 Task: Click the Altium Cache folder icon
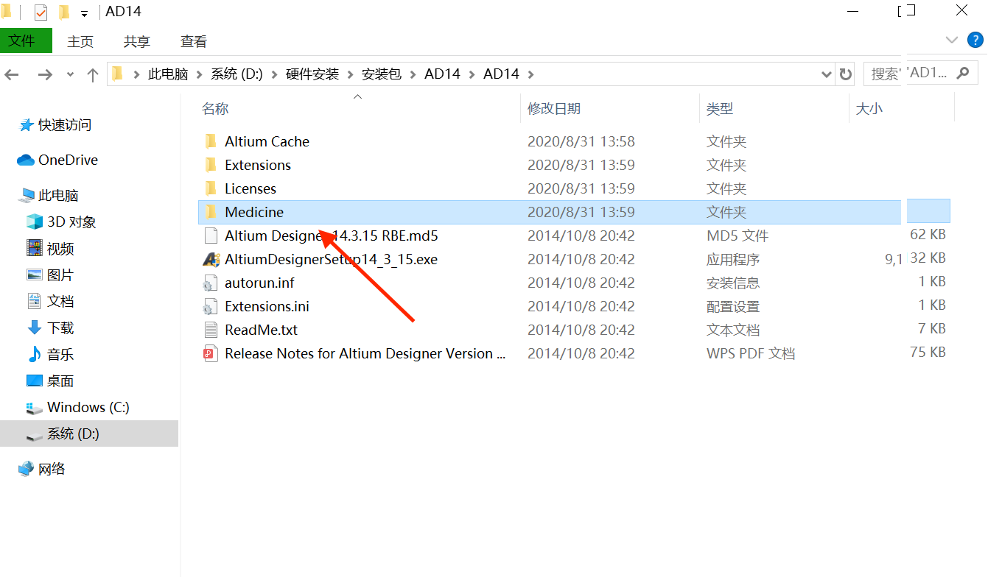[211, 141]
